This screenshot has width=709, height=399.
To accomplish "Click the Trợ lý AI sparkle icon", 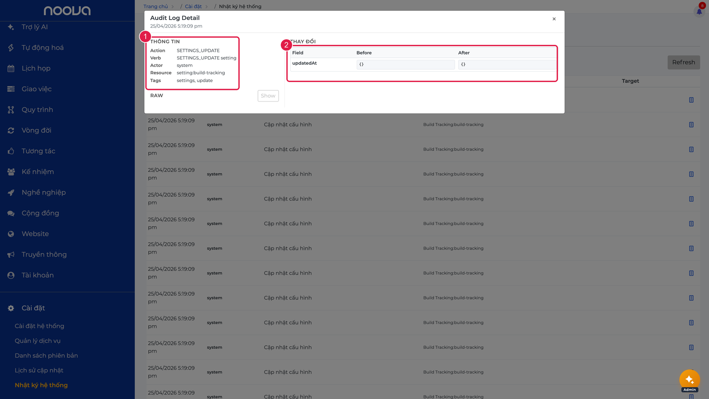I will pyautogui.click(x=11, y=27).
